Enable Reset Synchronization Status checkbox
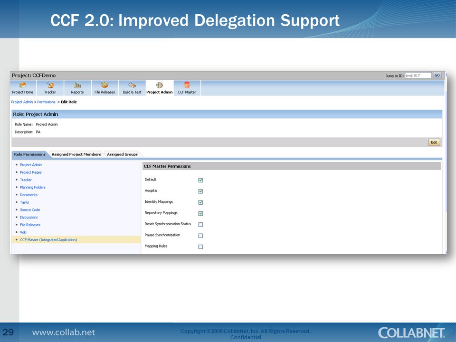This screenshot has height=342, width=456. (200, 225)
